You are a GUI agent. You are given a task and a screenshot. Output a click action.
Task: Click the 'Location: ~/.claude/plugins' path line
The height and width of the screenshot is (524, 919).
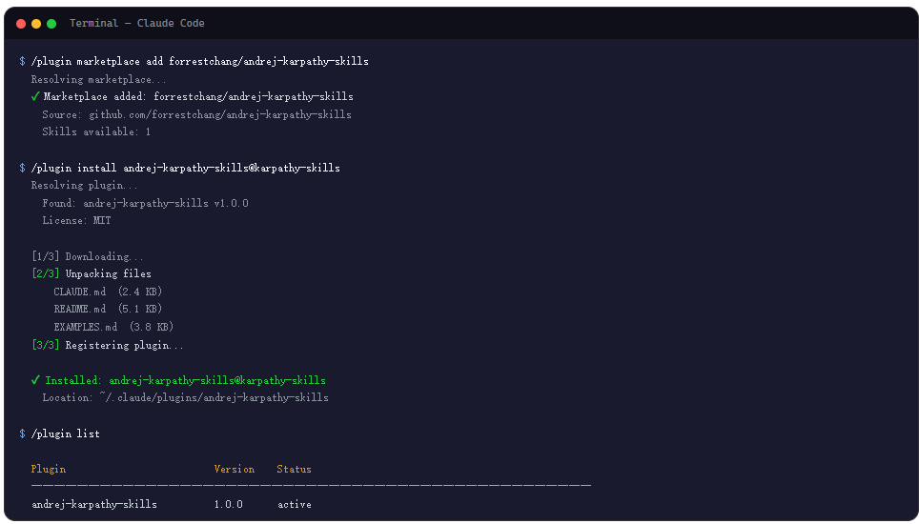tap(185, 398)
